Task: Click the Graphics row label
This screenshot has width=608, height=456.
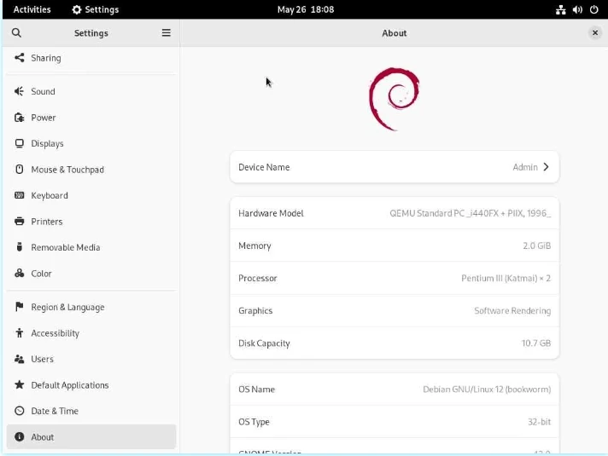Action: click(255, 311)
